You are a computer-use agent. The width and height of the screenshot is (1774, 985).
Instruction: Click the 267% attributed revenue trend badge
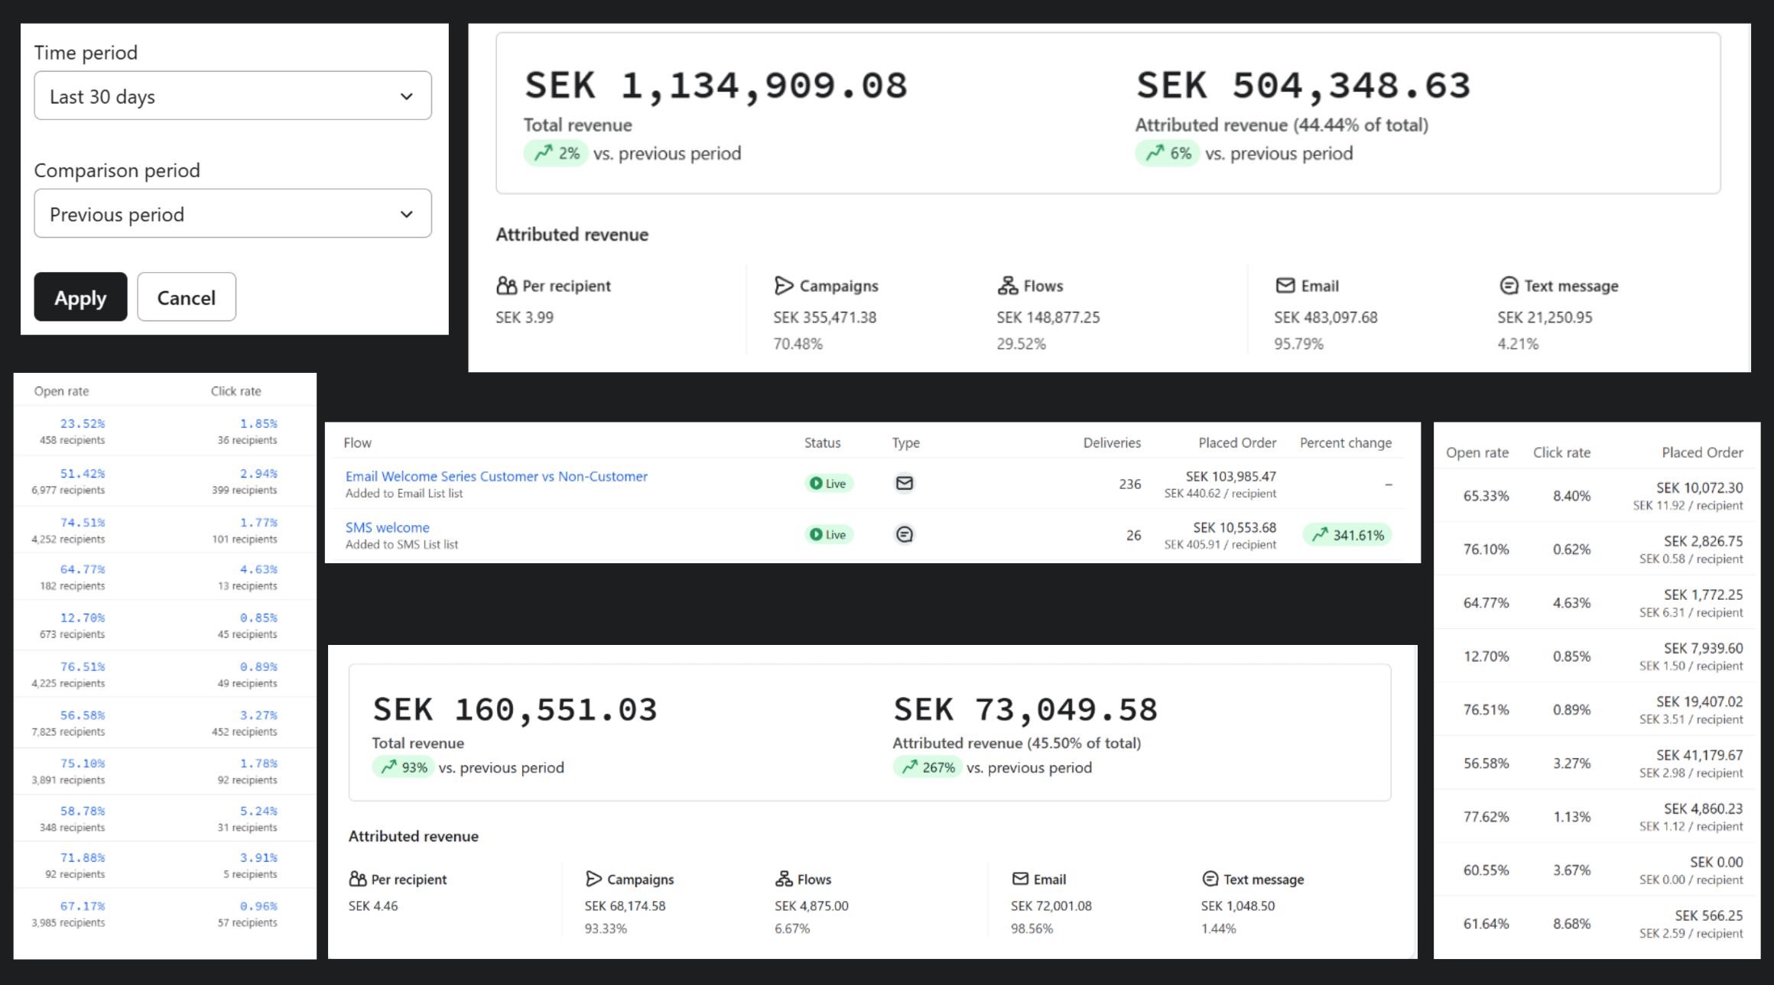pyautogui.click(x=928, y=767)
